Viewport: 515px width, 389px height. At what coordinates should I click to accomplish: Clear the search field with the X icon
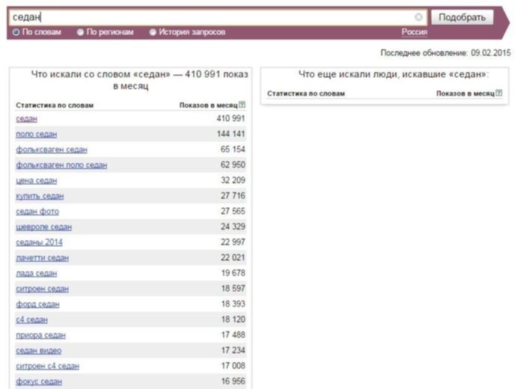[418, 17]
